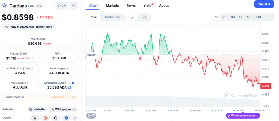Click the $30.69B market cap value
This screenshot has height=121, width=279.
coord(35,43)
